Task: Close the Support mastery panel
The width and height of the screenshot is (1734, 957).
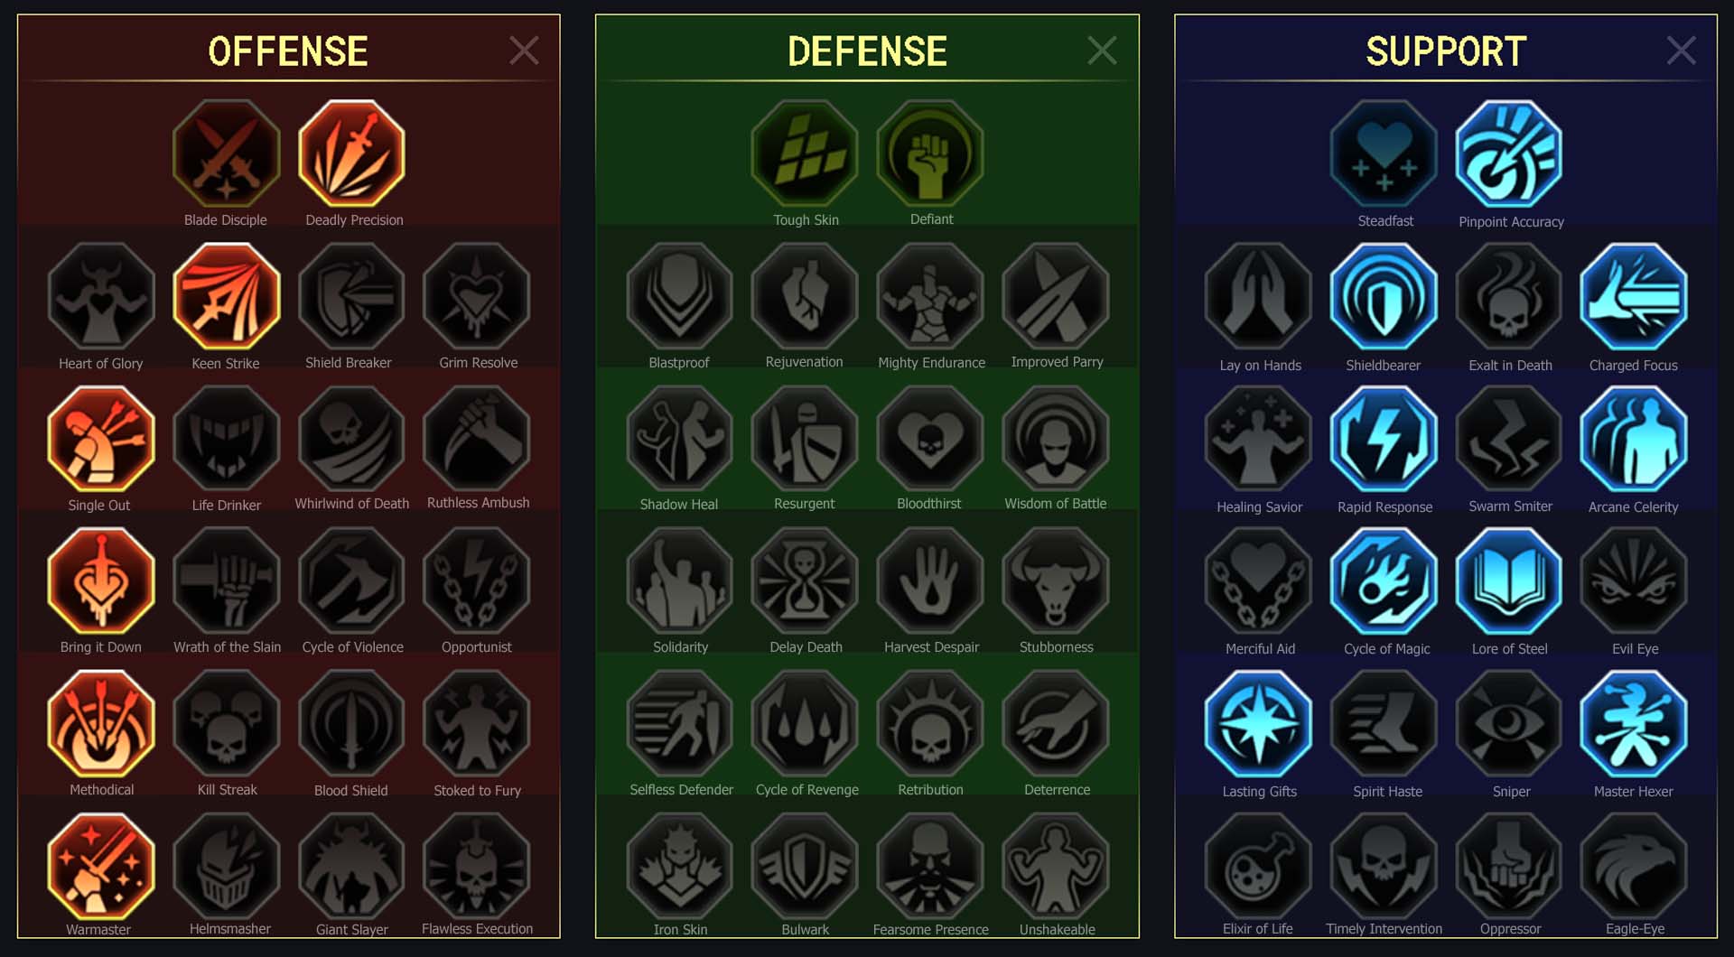Action: (1681, 51)
